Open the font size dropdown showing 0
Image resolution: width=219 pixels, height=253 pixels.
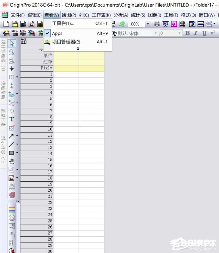point(179,33)
